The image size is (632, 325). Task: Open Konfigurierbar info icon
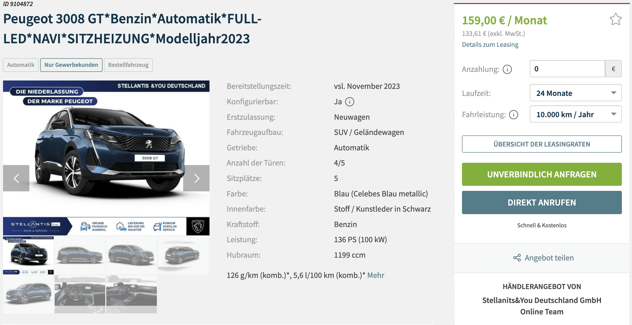click(x=350, y=102)
